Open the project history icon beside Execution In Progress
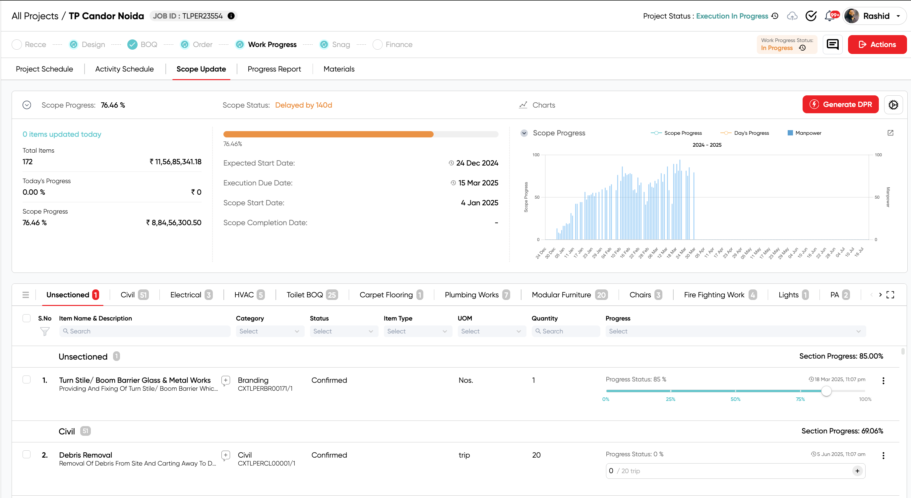The height and width of the screenshot is (498, 911). [x=774, y=16]
